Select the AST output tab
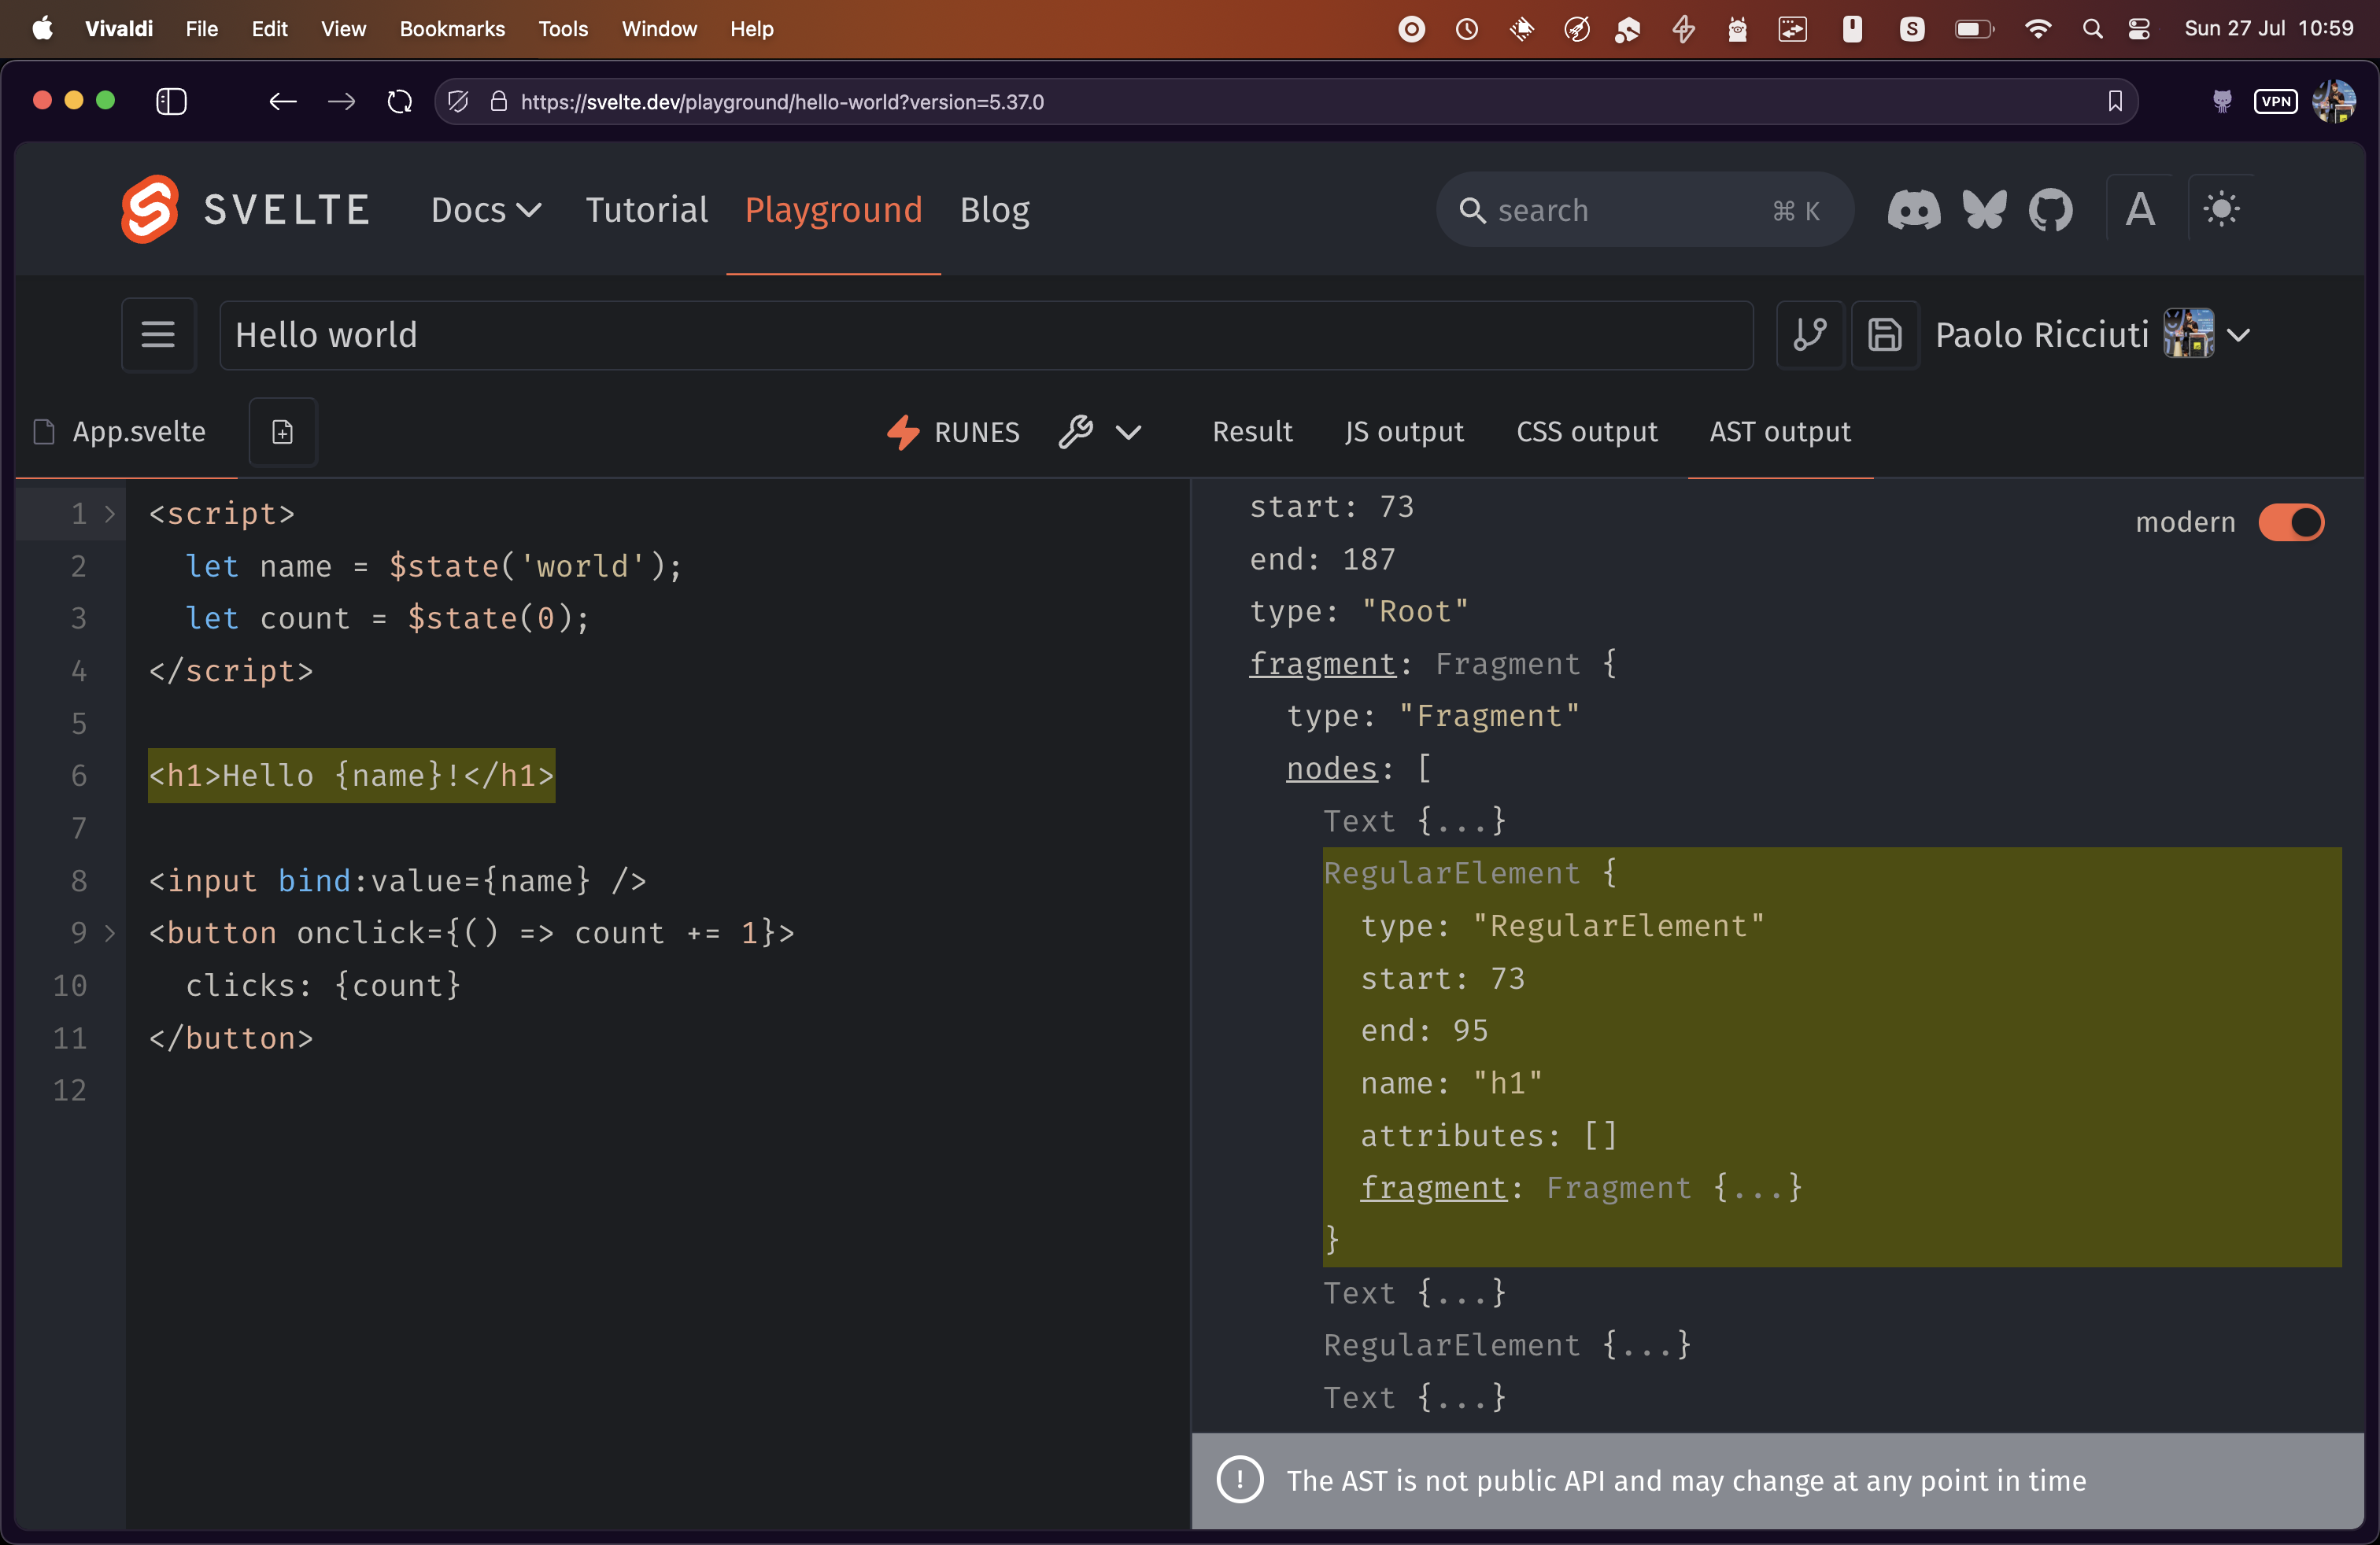 (x=1780, y=432)
